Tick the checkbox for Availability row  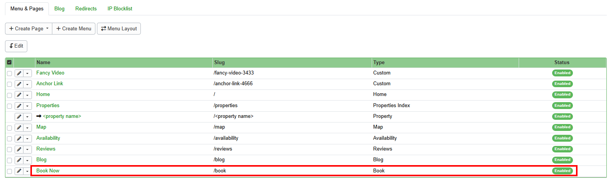tap(9, 139)
